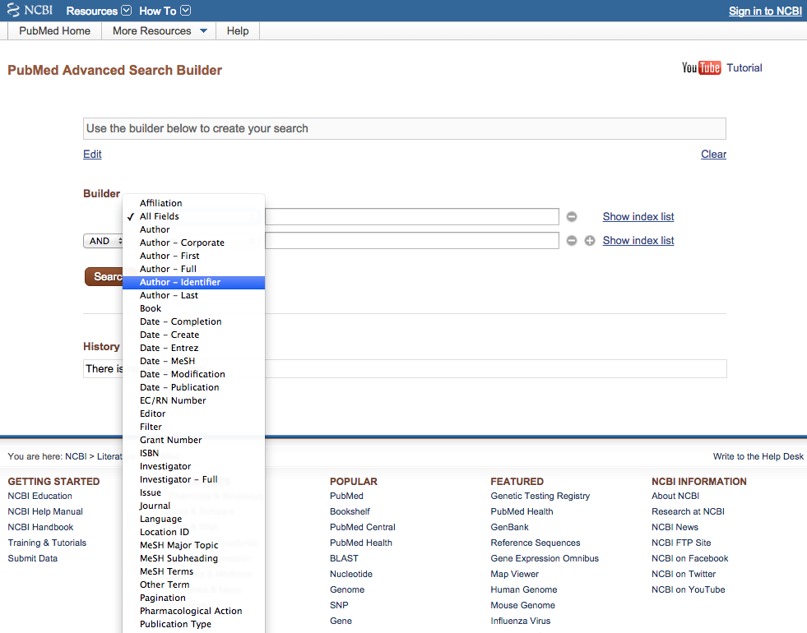Remove the first builder row with minus icon

click(571, 217)
